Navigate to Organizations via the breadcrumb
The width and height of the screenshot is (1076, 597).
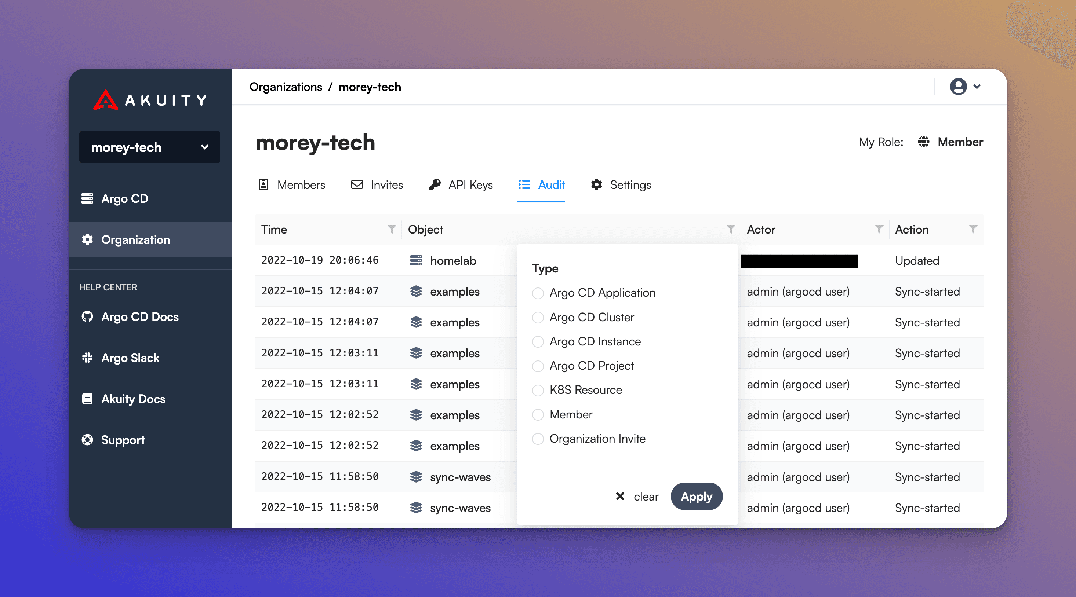286,87
